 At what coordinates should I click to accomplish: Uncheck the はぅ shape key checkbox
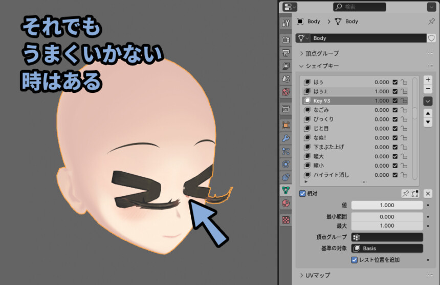tap(395, 82)
